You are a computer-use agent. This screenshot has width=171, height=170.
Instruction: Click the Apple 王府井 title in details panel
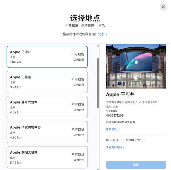(120, 94)
